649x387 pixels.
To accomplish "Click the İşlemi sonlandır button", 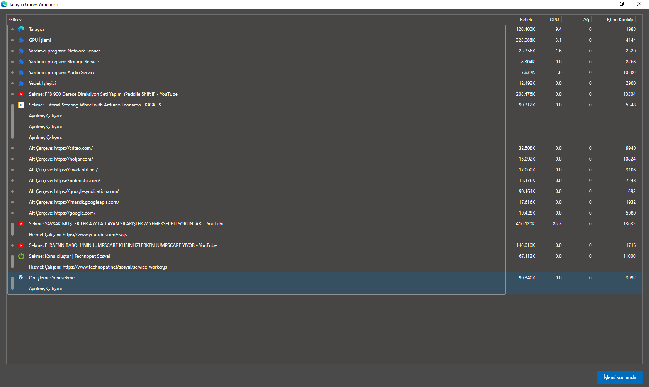I will [620, 377].
